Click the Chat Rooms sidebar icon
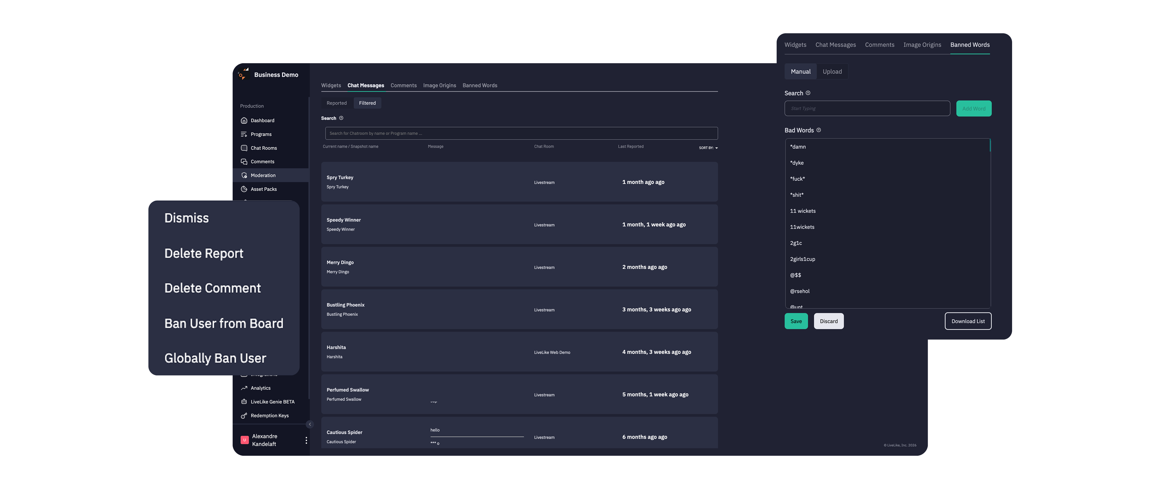Screen dimensions: 1161x489 click(244, 148)
